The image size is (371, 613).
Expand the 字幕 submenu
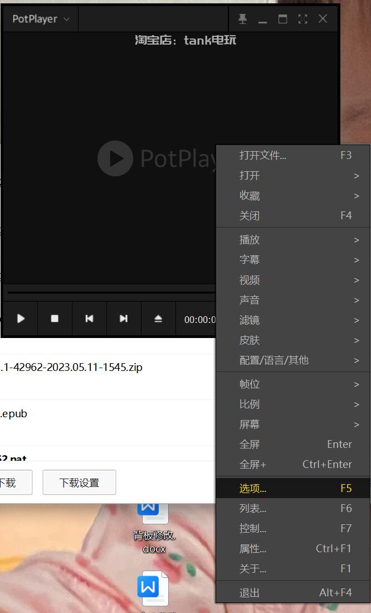293,259
